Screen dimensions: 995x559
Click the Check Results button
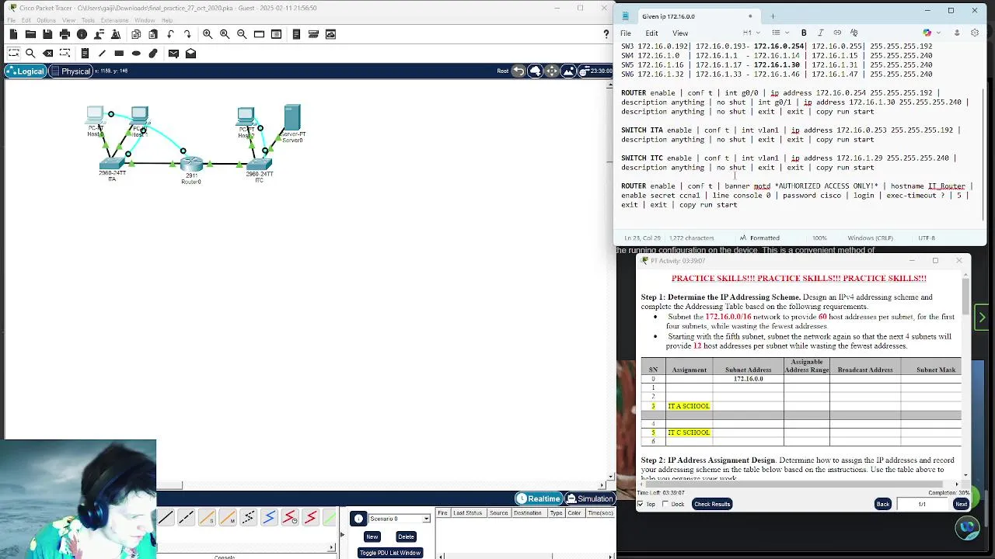(x=712, y=504)
